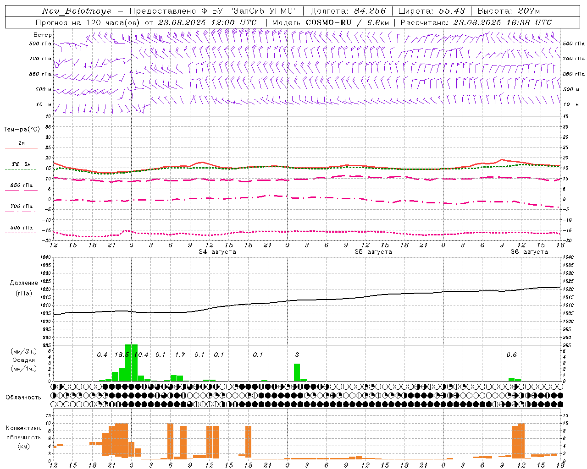Click the dash-dot legend line under 700 гПа
This screenshot has height=469, width=587.
coord(21,212)
